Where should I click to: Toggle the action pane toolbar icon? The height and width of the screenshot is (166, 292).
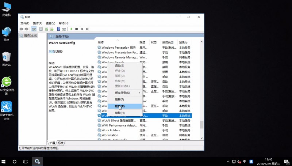(64, 29)
